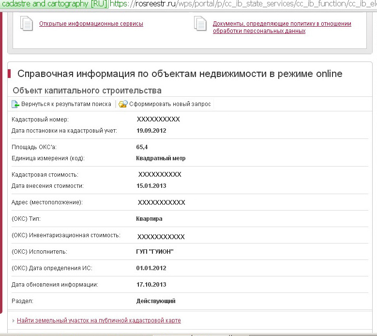Click the executor value ГУП "ГУИОН"
The width and height of the screenshot is (377, 336).
coord(154,251)
